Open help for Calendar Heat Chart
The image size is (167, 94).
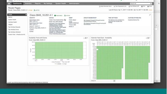point(150,38)
